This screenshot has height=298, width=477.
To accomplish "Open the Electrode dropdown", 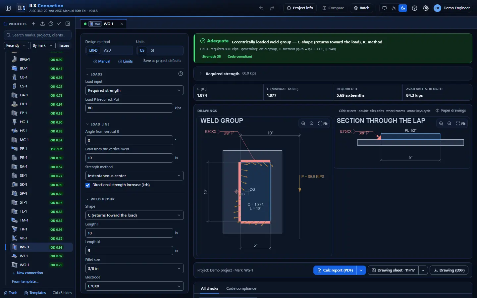I will pos(134,286).
